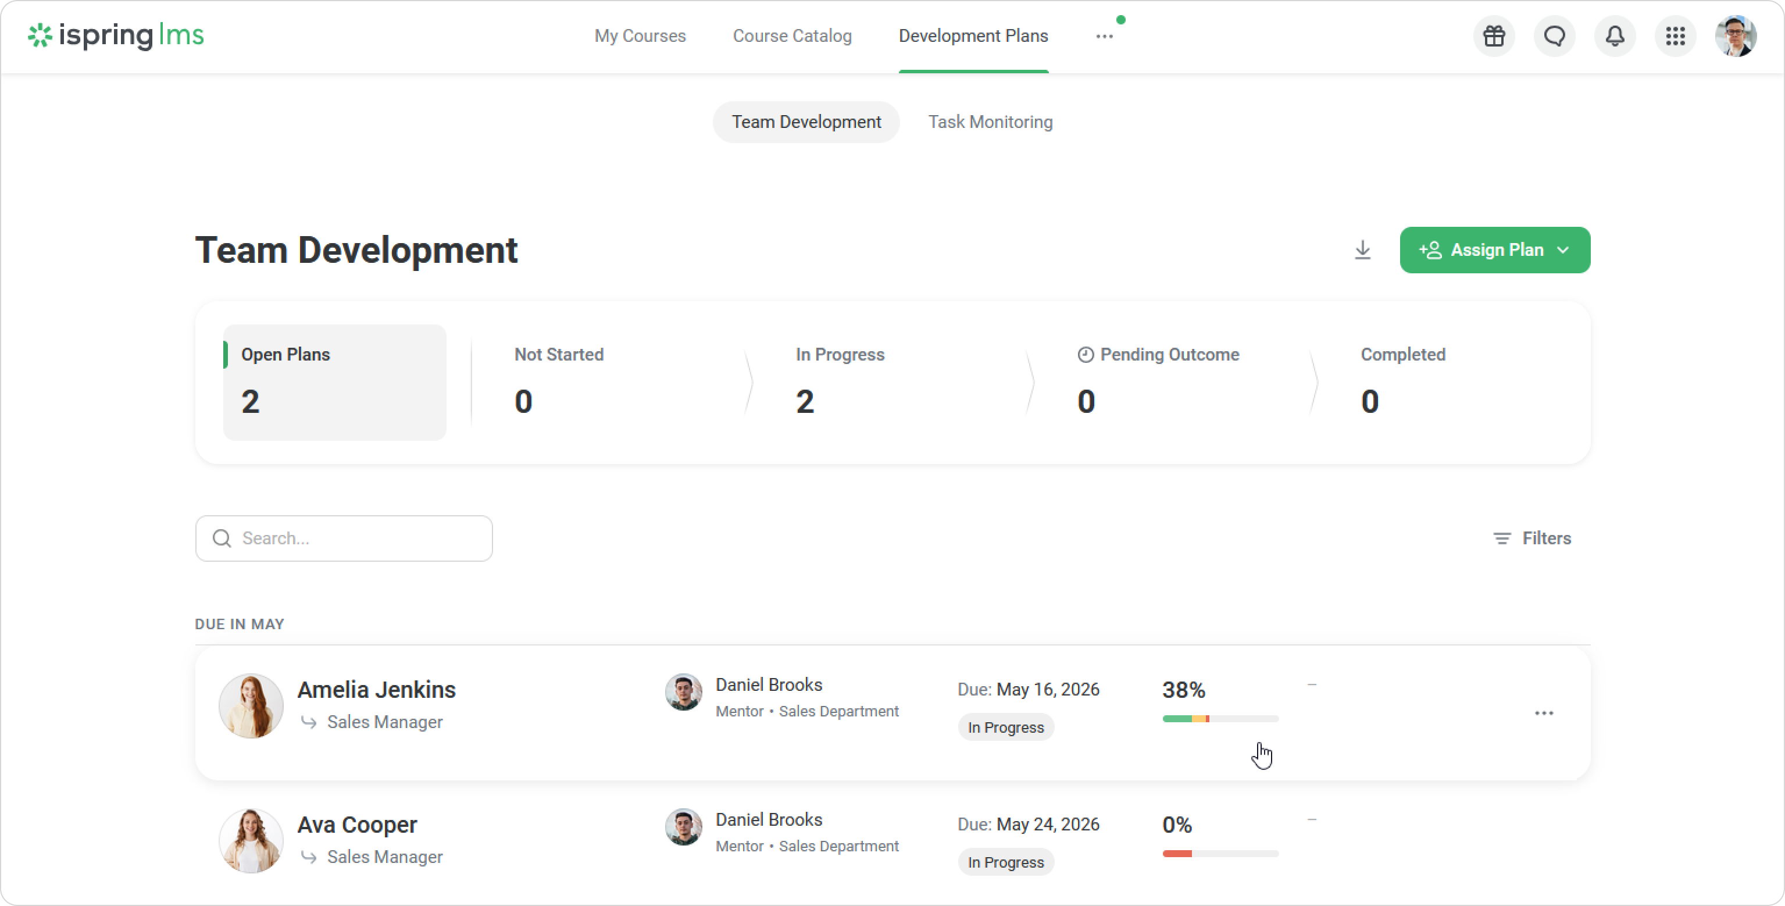
Task: Open the apps grid launcher
Action: 1675,36
